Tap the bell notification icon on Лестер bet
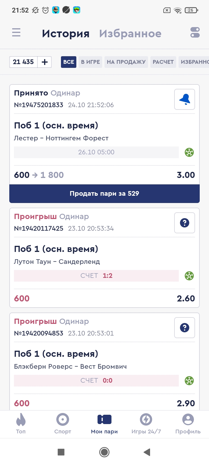This screenshot has height=466, width=209. pos(185,100)
